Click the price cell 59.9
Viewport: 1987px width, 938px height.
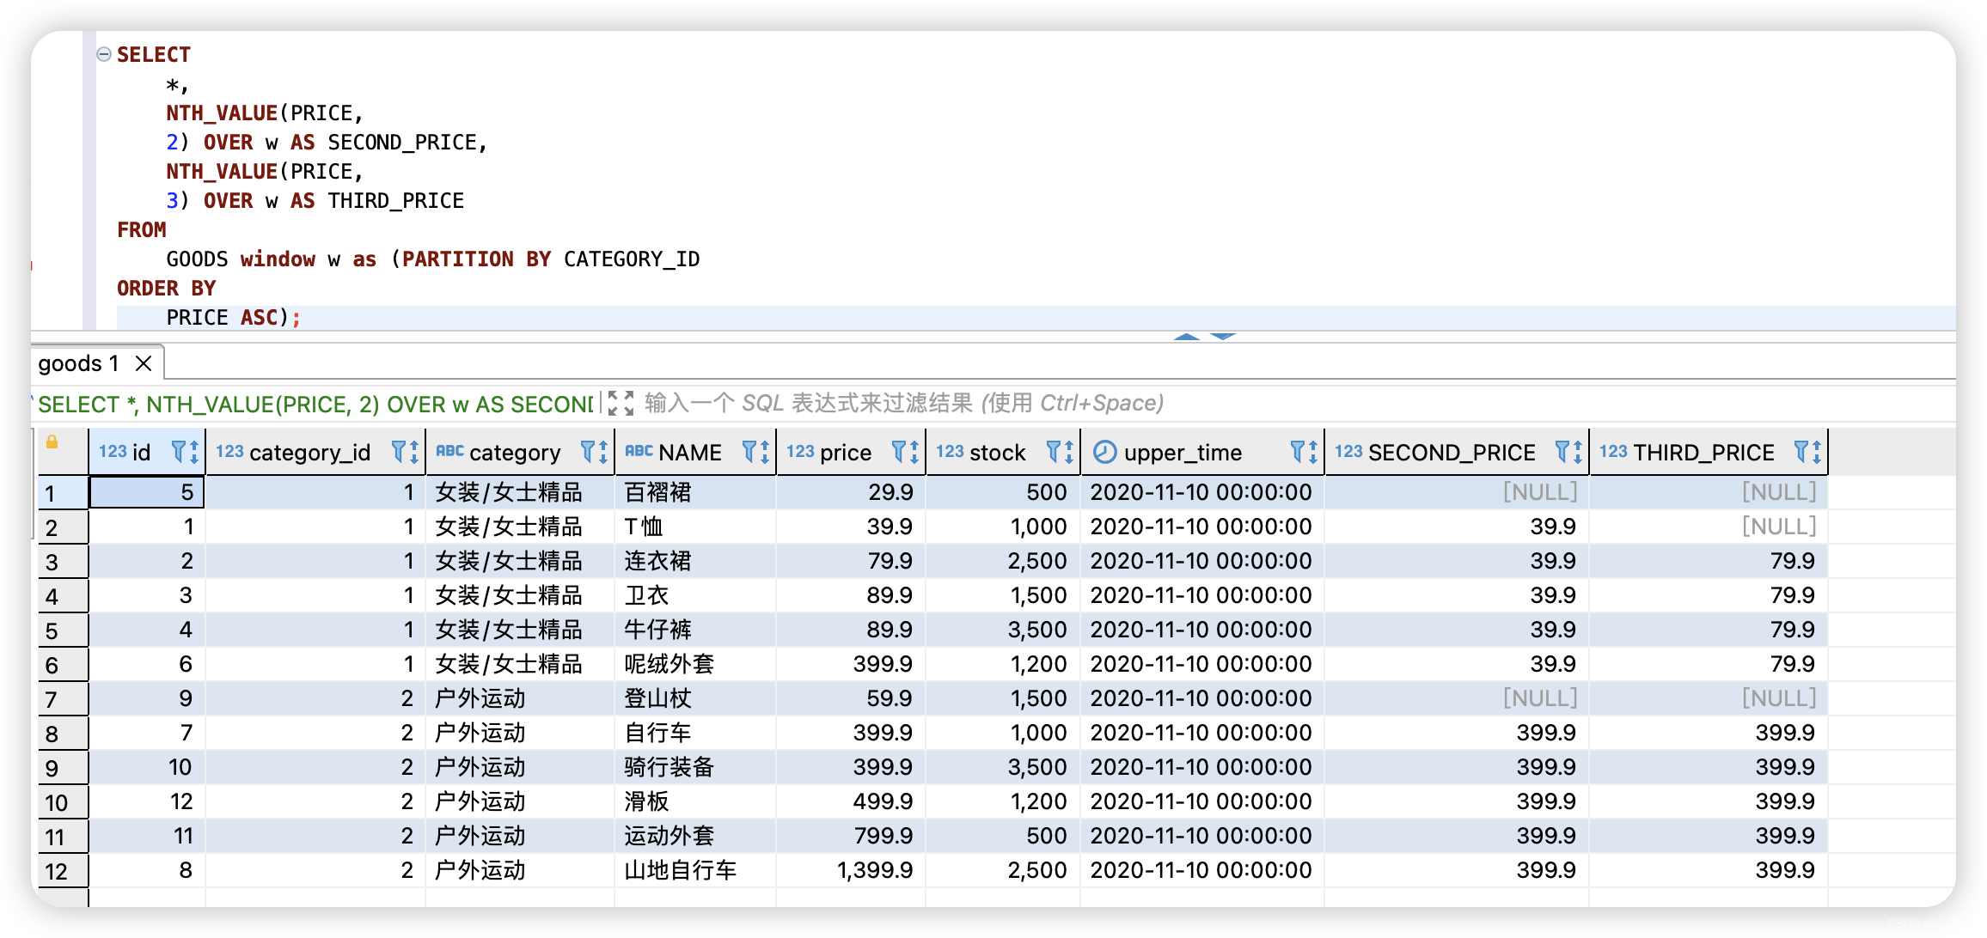pyautogui.click(x=851, y=698)
